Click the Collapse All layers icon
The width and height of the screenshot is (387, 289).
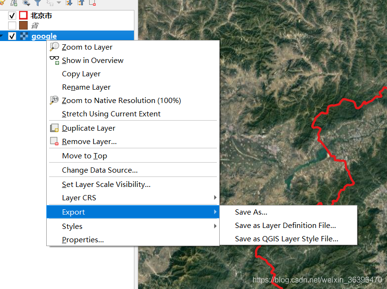(x=81, y=3)
